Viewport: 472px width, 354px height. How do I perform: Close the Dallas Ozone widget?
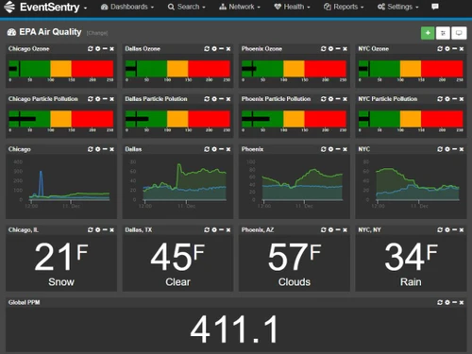[228, 49]
